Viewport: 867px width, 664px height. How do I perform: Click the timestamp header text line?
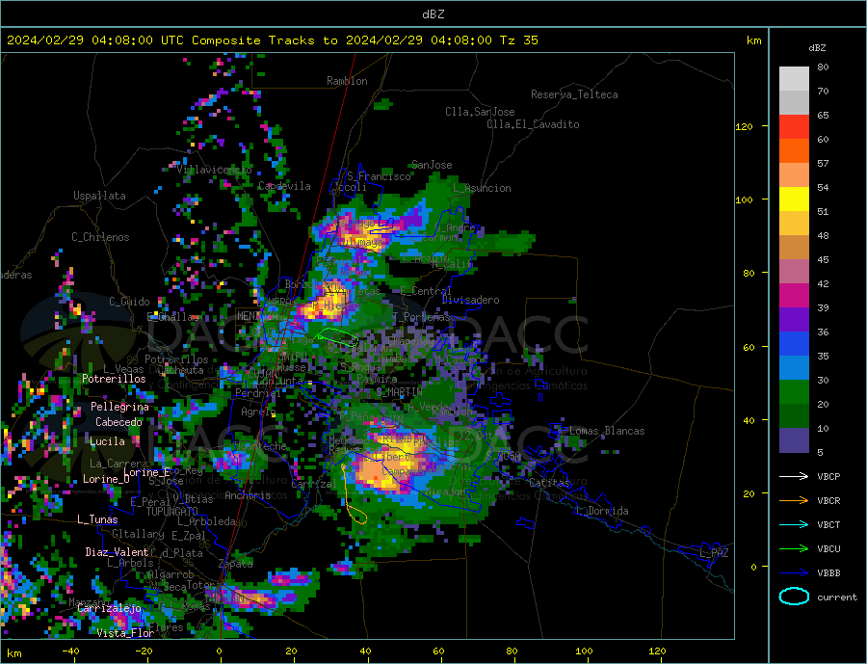273,40
